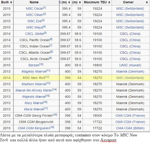150x144 pixels.
Task: Select 399.67 length in CSCL Indian Ocean row
Action: pos(65,46)
